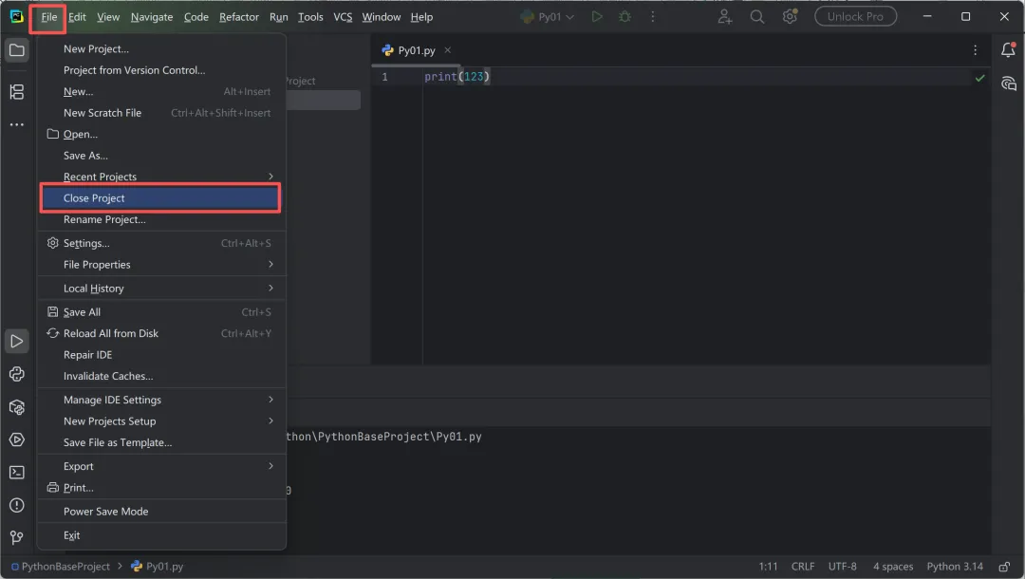Screen dimensions: 1025x579
Task: Close the Py01.py editor tab
Action: (447, 49)
